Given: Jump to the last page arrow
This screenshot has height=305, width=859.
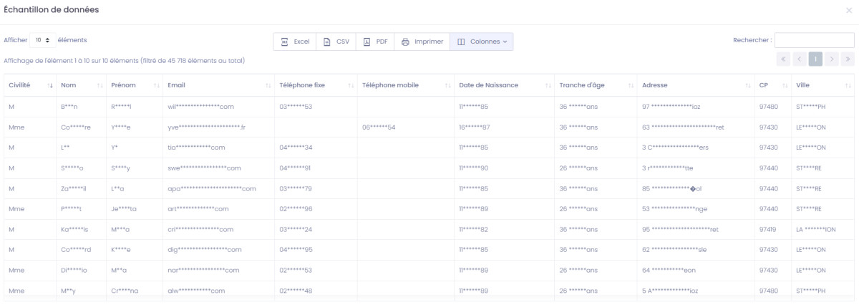Looking at the screenshot, I should [x=848, y=59].
